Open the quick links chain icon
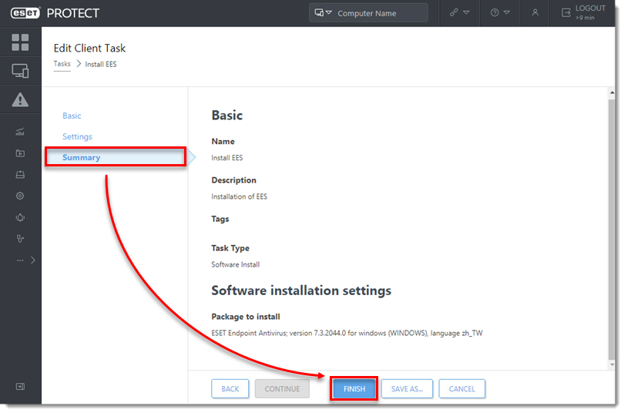This screenshot has height=413, width=624. pos(454,13)
